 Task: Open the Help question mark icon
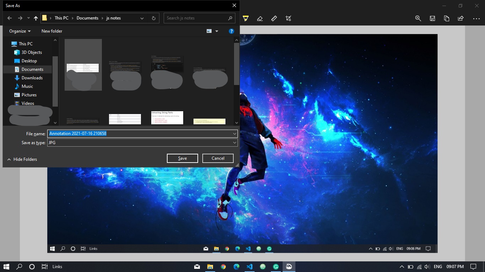pos(231,31)
